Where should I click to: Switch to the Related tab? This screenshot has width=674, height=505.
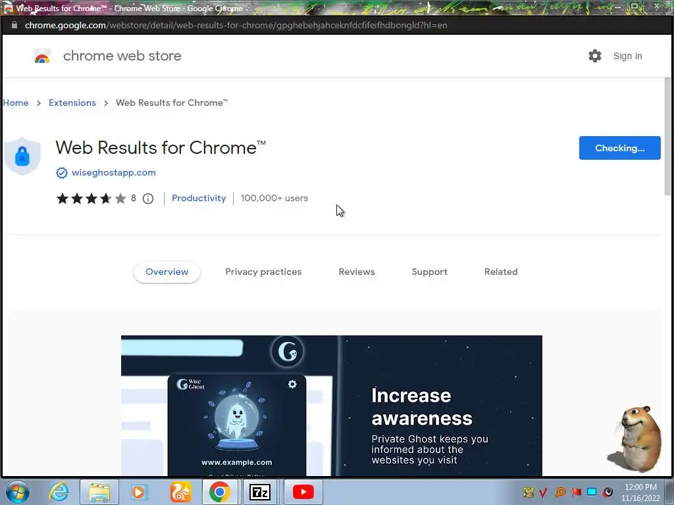click(501, 272)
